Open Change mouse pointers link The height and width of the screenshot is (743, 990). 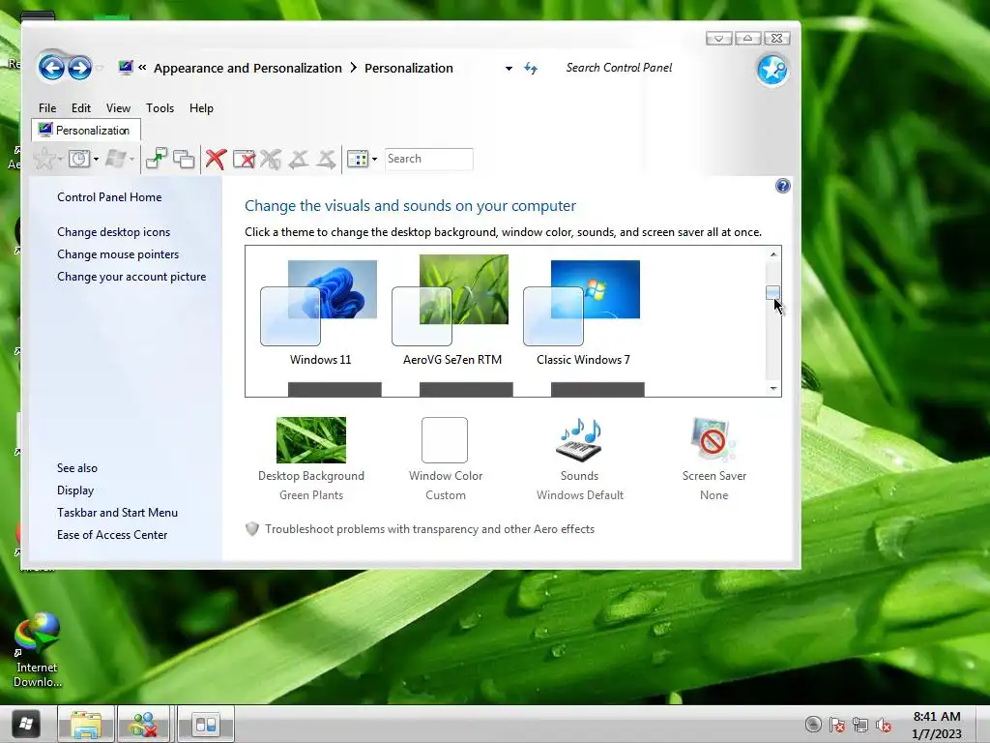118,254
